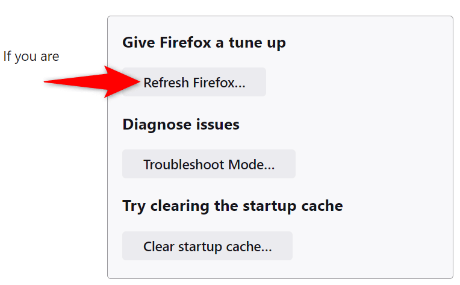Image resolution: width=460 pixels, height=285 pixels.
Task: Click the words "tune up" in the first heading
Action: [258, 43]
